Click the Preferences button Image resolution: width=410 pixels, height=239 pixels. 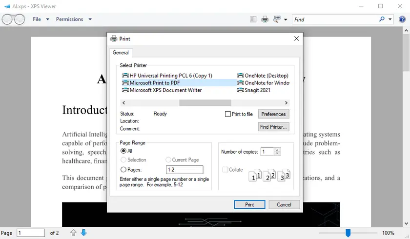273,114
